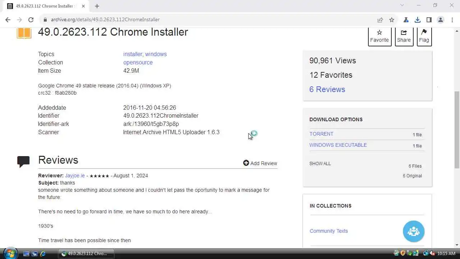The height and width of the screenshot is (259, 460).
Task: Add this item to Favorites
Action: coord(379,36)
